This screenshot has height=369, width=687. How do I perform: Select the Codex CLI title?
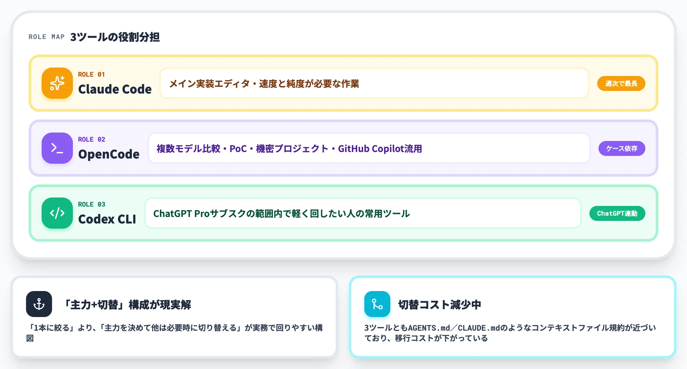coord(107,219)
